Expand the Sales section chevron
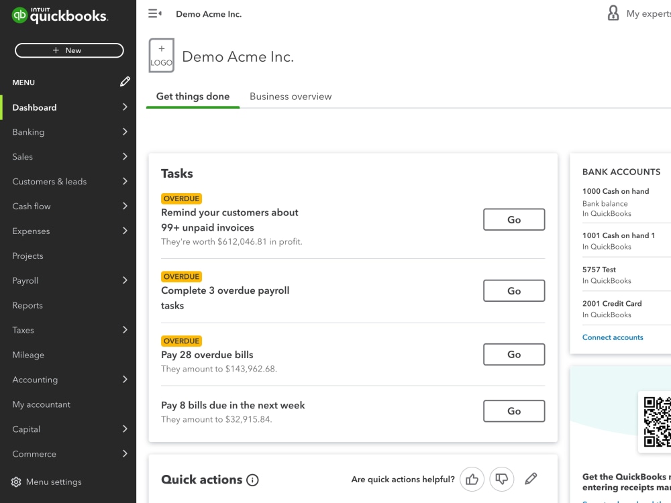The width and height of the screenshot is (671, 503). 125,156
